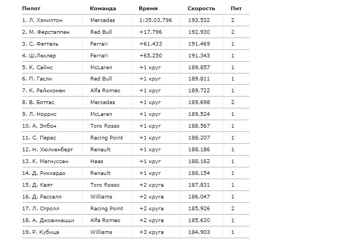Click the 1:35.03,796 winning time
Image resolution: width=338 pixels, height=250 pixels.
(155, 20)
